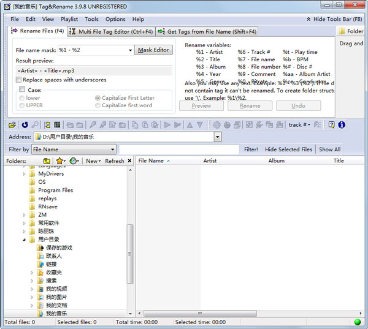Screen dimensions: 368x329
Task: Click the Preview button
Action: tap(201, 106)
